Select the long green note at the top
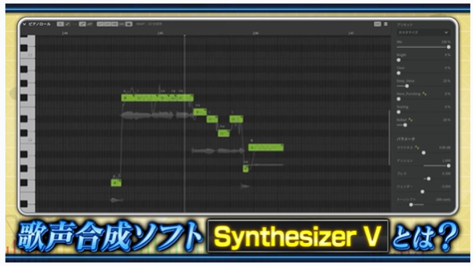 157,98
